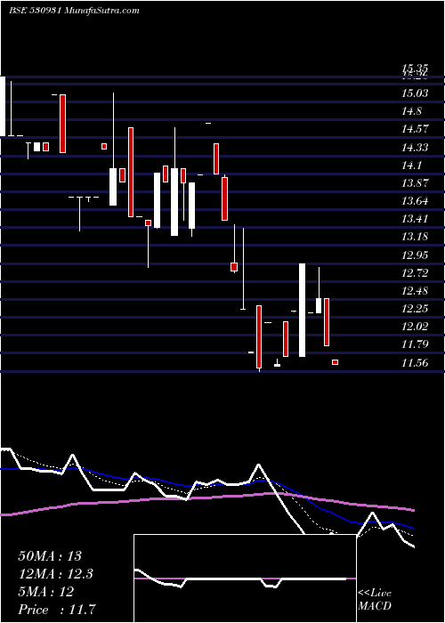445x623 pixels.
Task: Click the tall white candle reaching 12.95
Action: click(x=302, y=310)
